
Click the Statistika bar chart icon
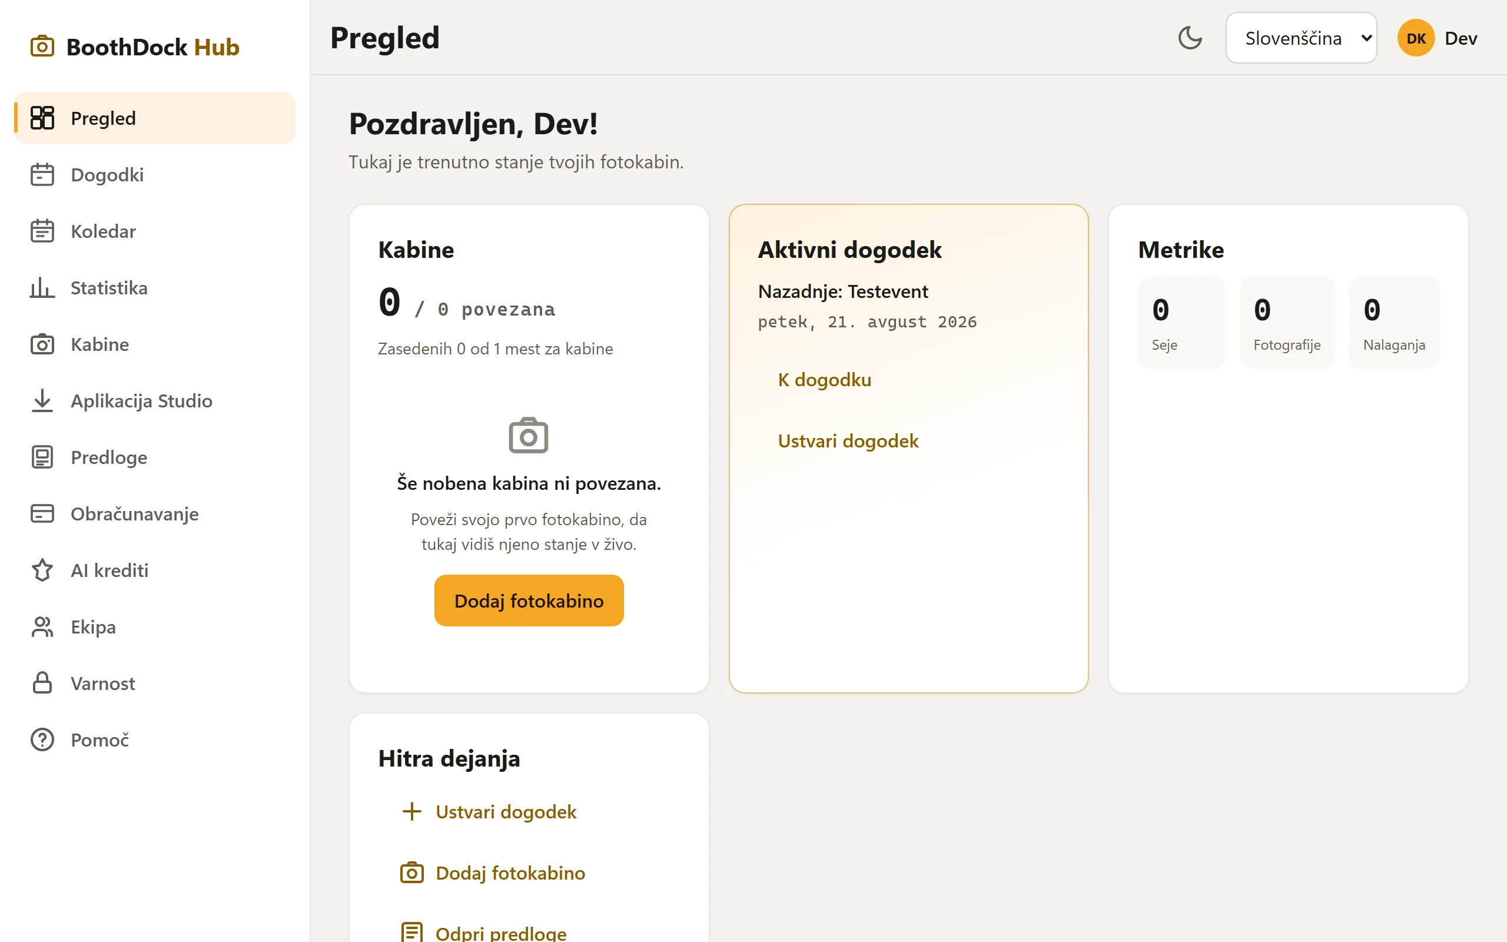pyautogui.click(x=42, y=288)
